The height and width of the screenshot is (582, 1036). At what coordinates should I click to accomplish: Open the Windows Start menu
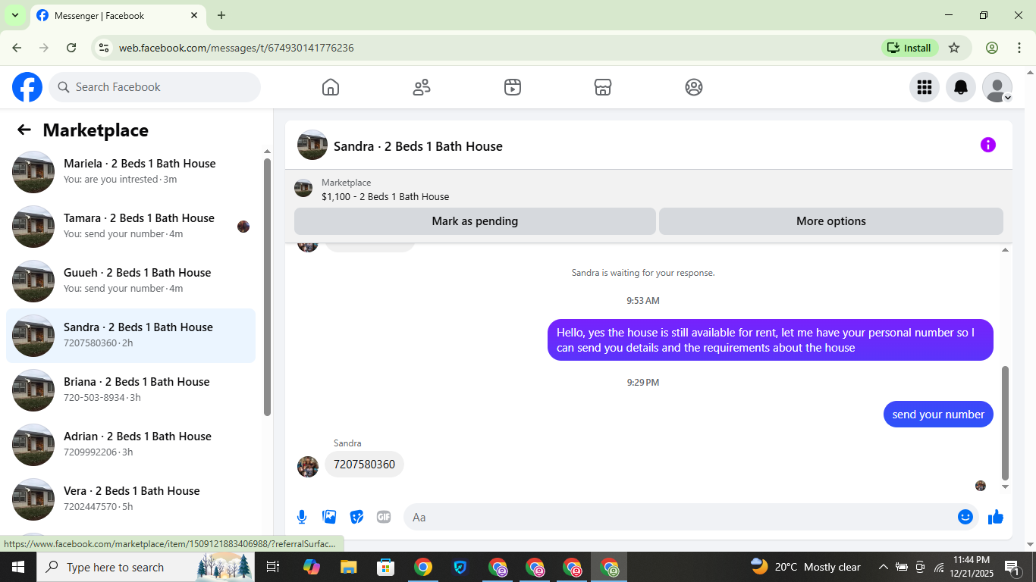click(x=18, y=567)
